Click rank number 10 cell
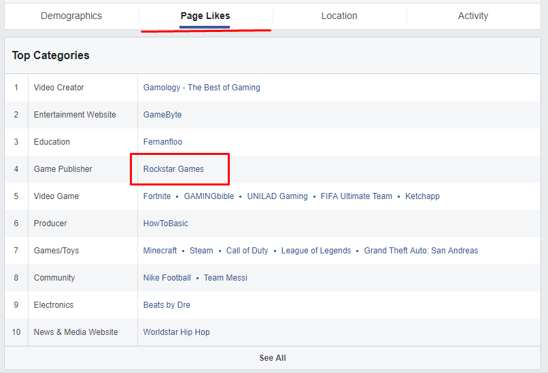Image resolution: width=548 pixels, height=373 pixels. point(16,332)
